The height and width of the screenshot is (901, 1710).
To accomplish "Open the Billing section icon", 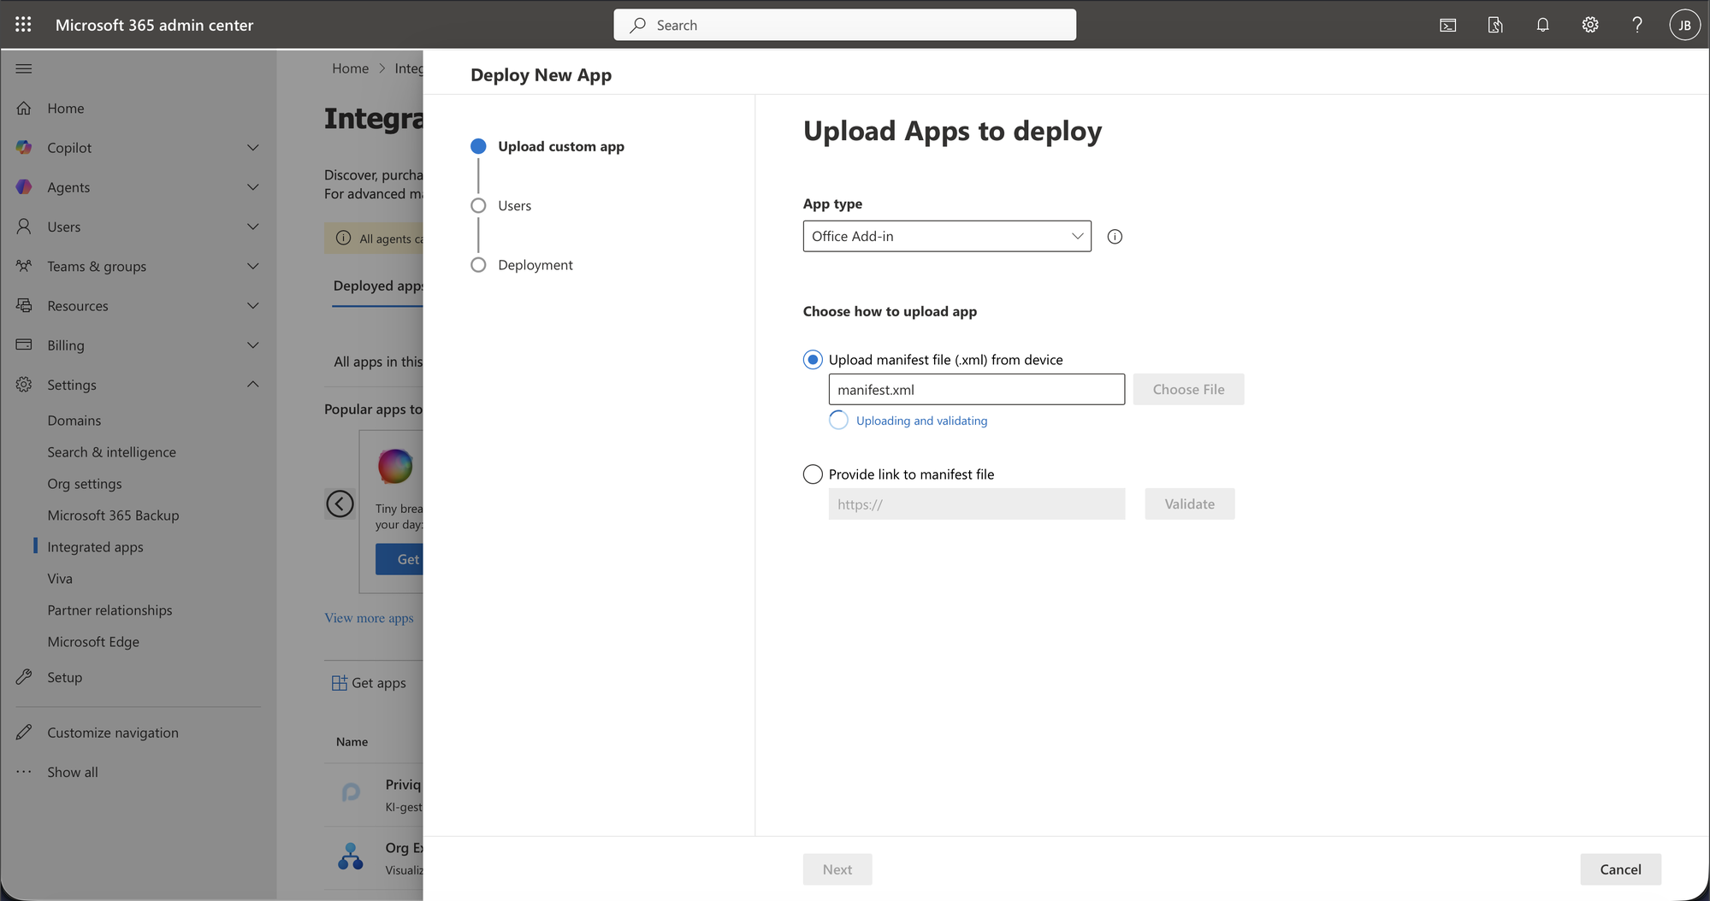I will 24,344.
